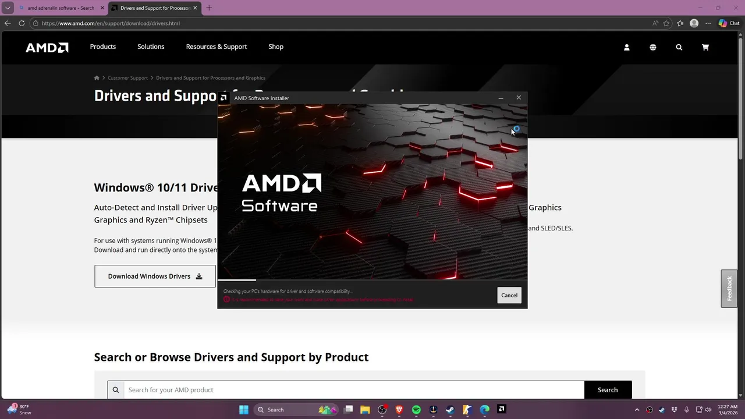Open Microsoft Edge from the taskbar
Image resolution: width=745 pixels, height=419 pixels.
[485, 410]
